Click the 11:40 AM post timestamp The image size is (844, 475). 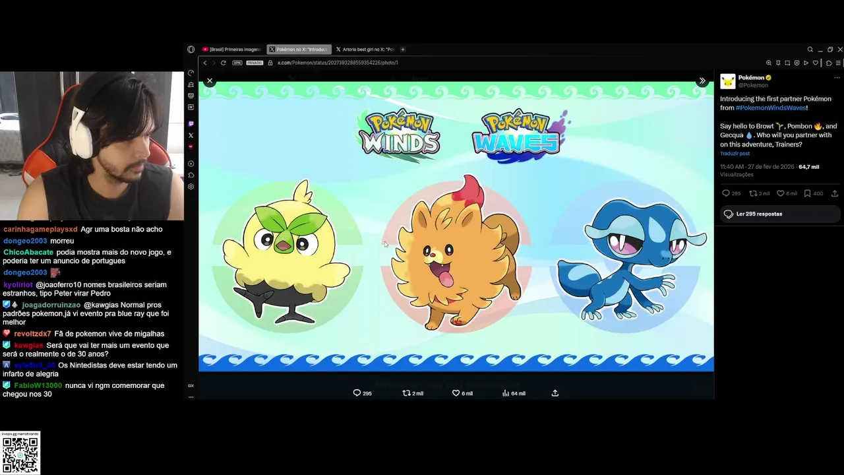click(x=757, y=167)
